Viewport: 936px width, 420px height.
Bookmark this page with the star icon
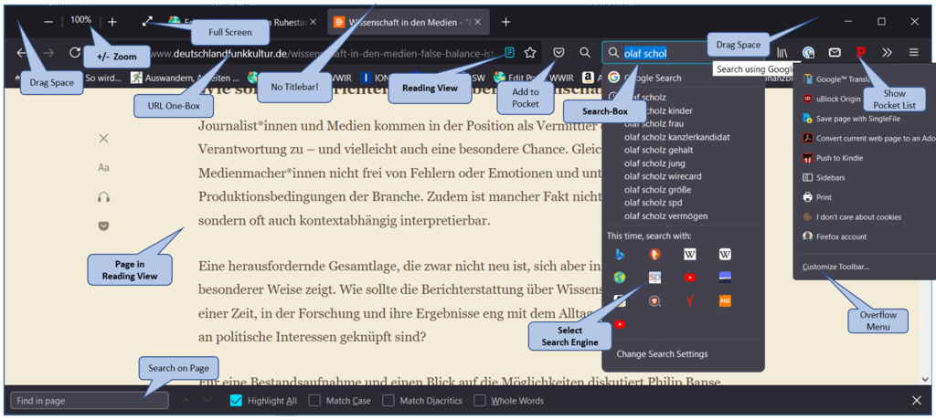pyautogui.click(x=529, y=53)
